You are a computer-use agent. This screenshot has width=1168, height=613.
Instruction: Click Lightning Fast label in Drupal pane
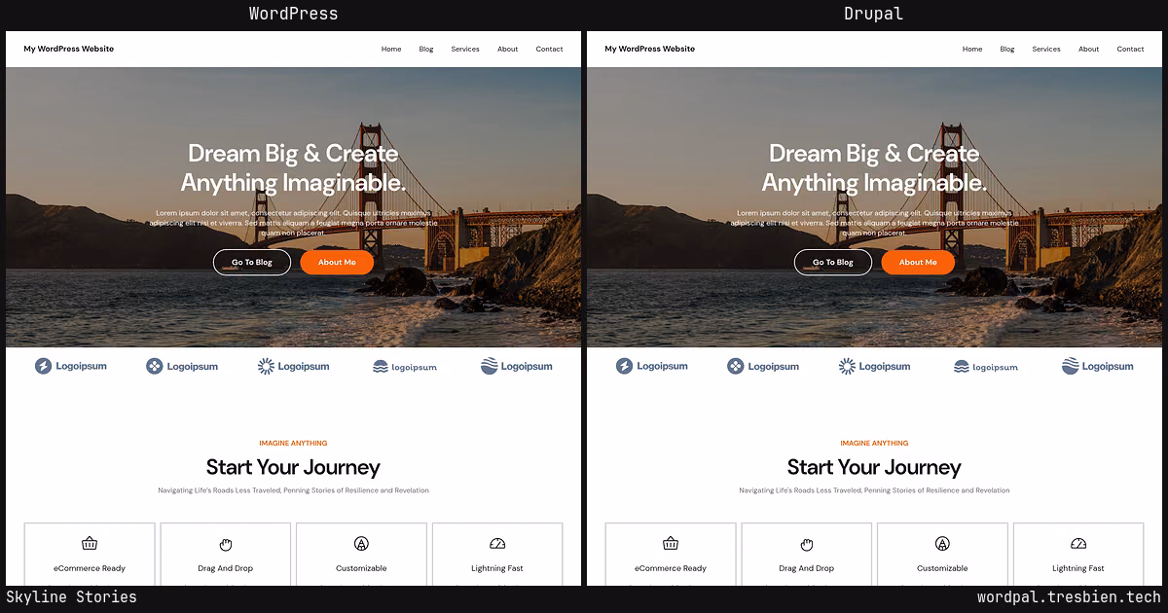1078,568
